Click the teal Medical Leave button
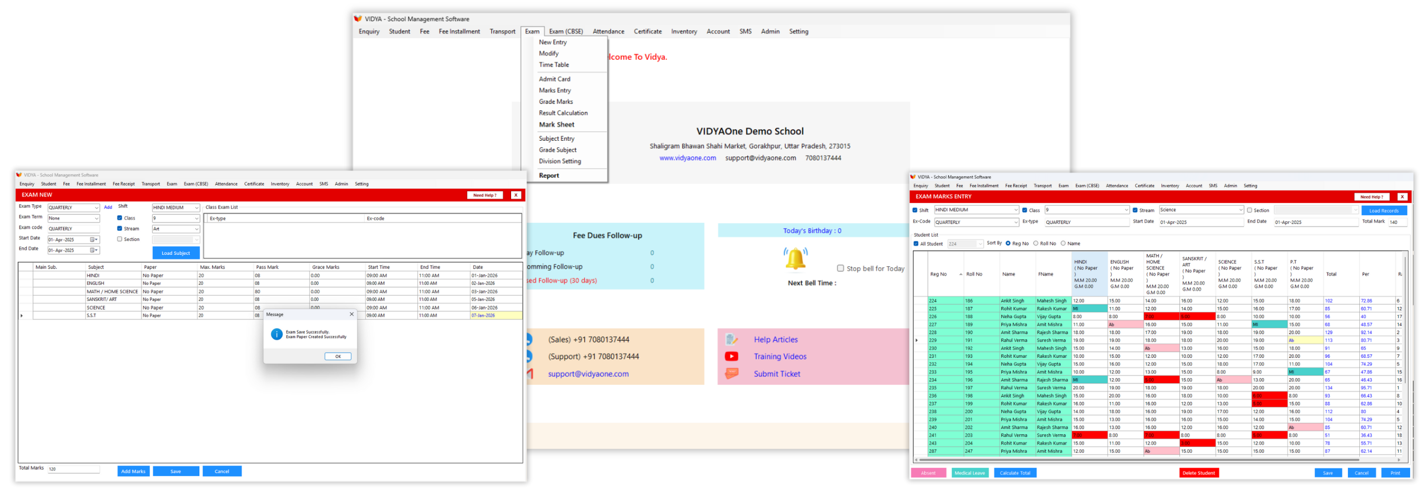1428x491 pixels. [x=970, y=473]
